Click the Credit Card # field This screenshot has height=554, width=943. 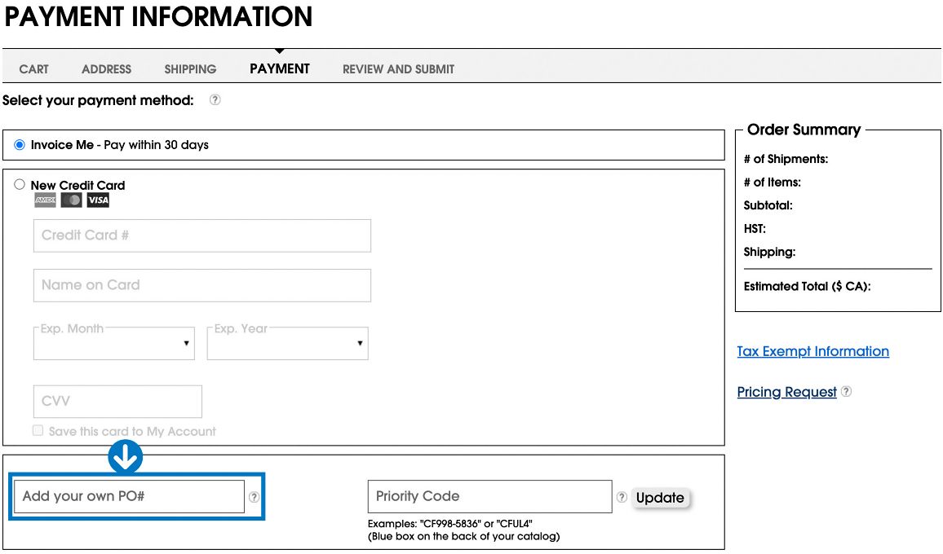201,235
